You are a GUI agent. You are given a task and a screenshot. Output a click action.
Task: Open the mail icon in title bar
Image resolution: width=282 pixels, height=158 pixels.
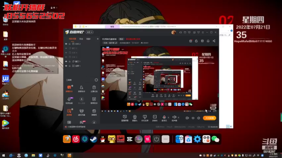point(185,32)
